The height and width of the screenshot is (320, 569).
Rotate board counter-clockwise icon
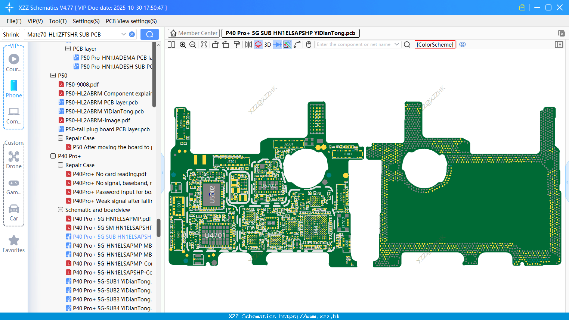pyautogui.click(x=215, y=44)
